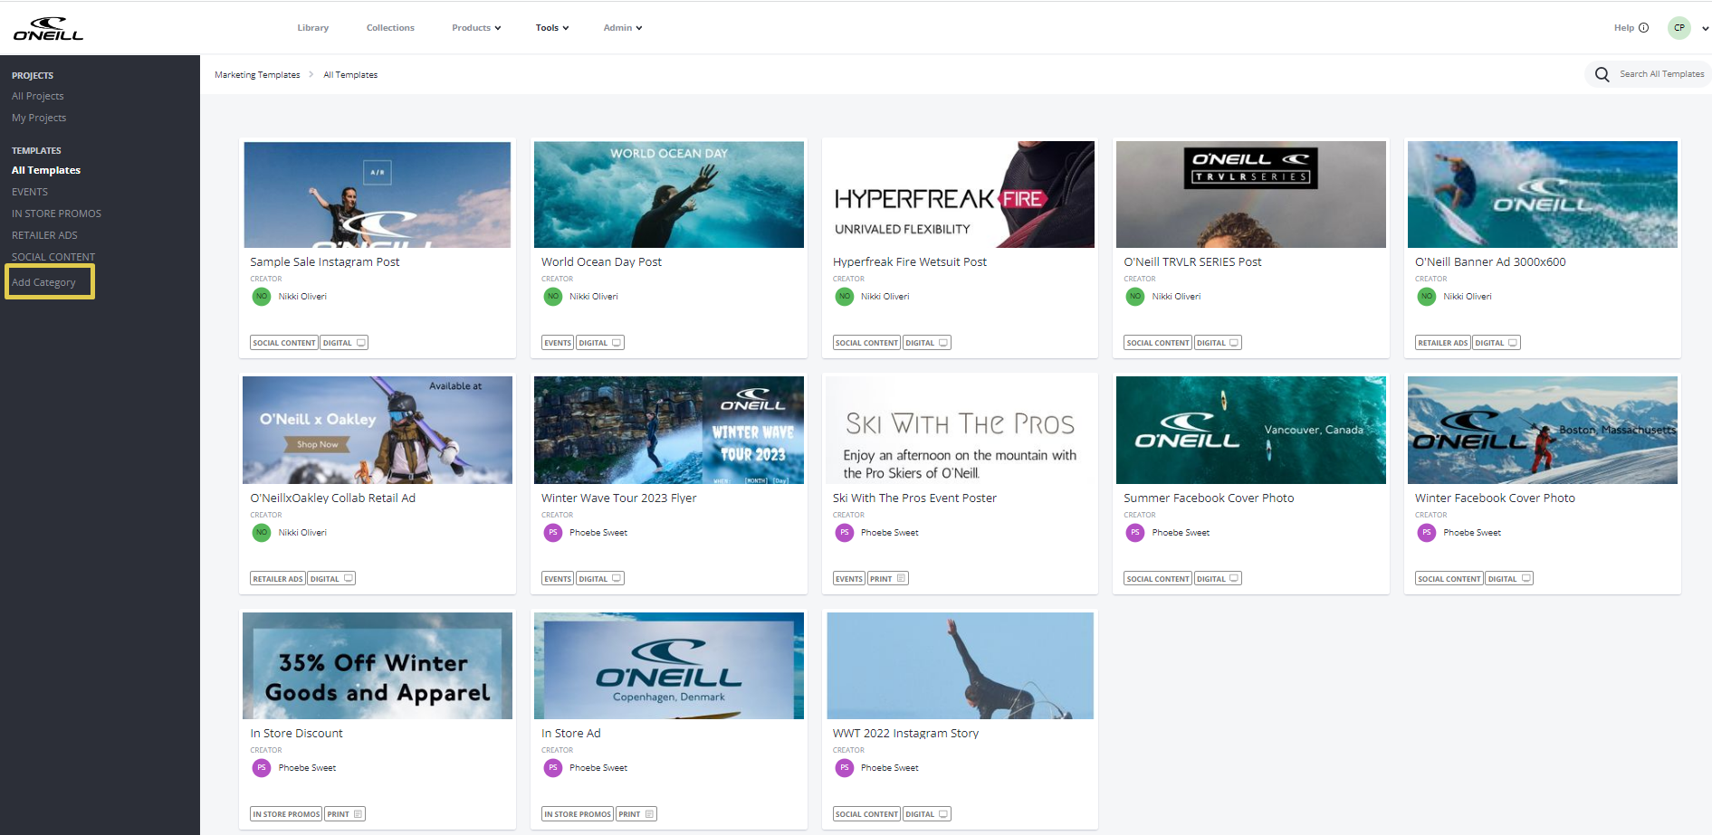This screenshot has width=1712, height=835.
Task: Click EVENTS tag on World Ocean Day Post
Action: click(558, 343)
